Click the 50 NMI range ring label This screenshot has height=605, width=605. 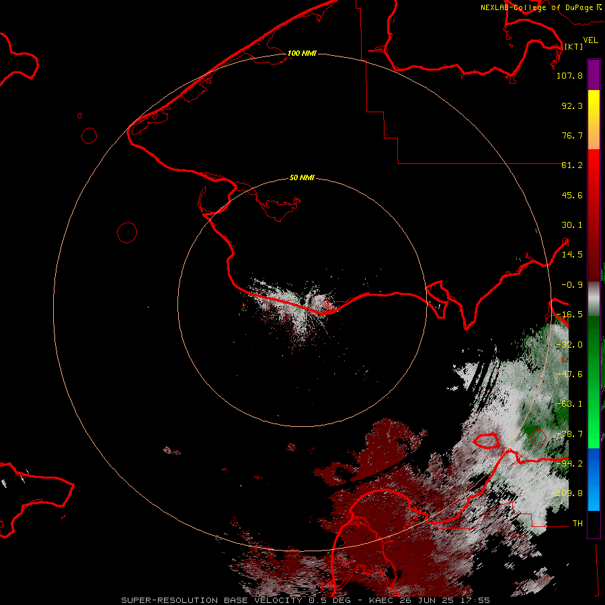click(302, 177)
